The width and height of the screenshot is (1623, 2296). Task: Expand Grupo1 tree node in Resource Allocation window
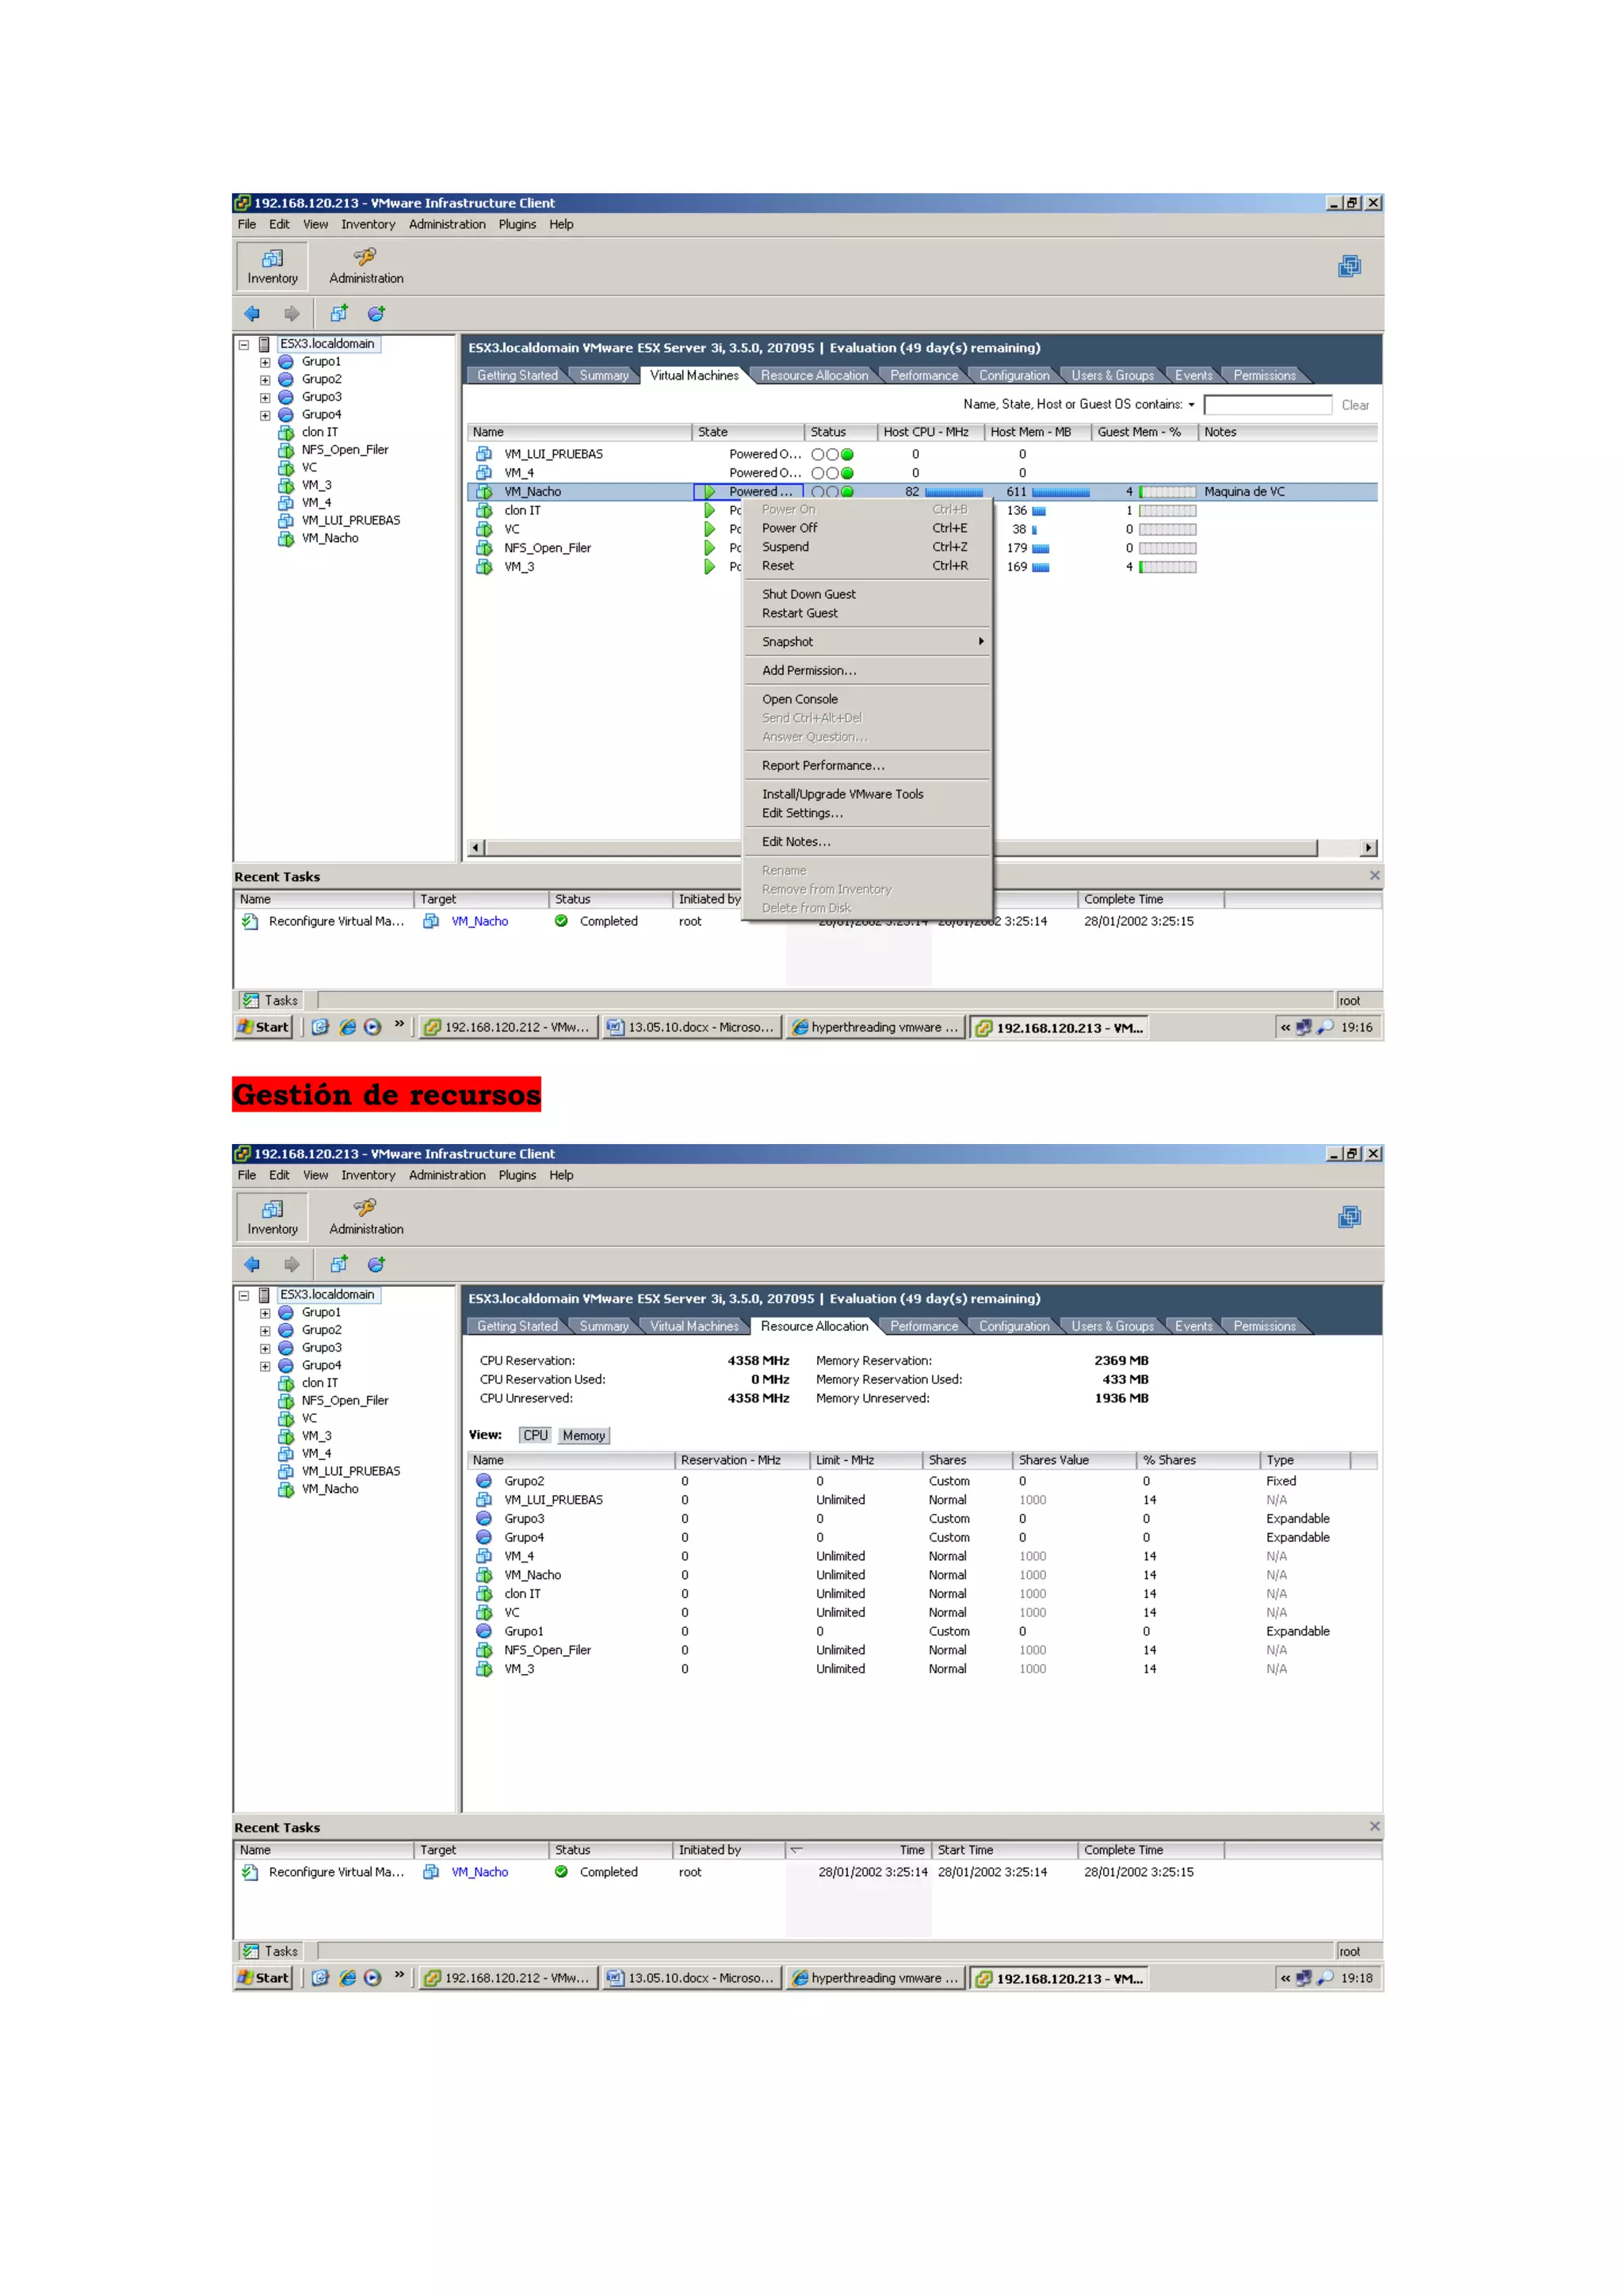(x=265, y=1313)
